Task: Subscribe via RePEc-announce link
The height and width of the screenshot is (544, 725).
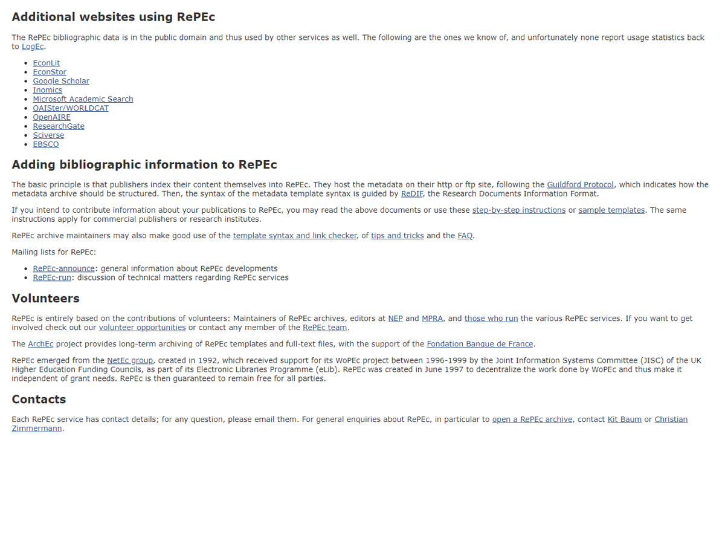Action: coord(63,268)
